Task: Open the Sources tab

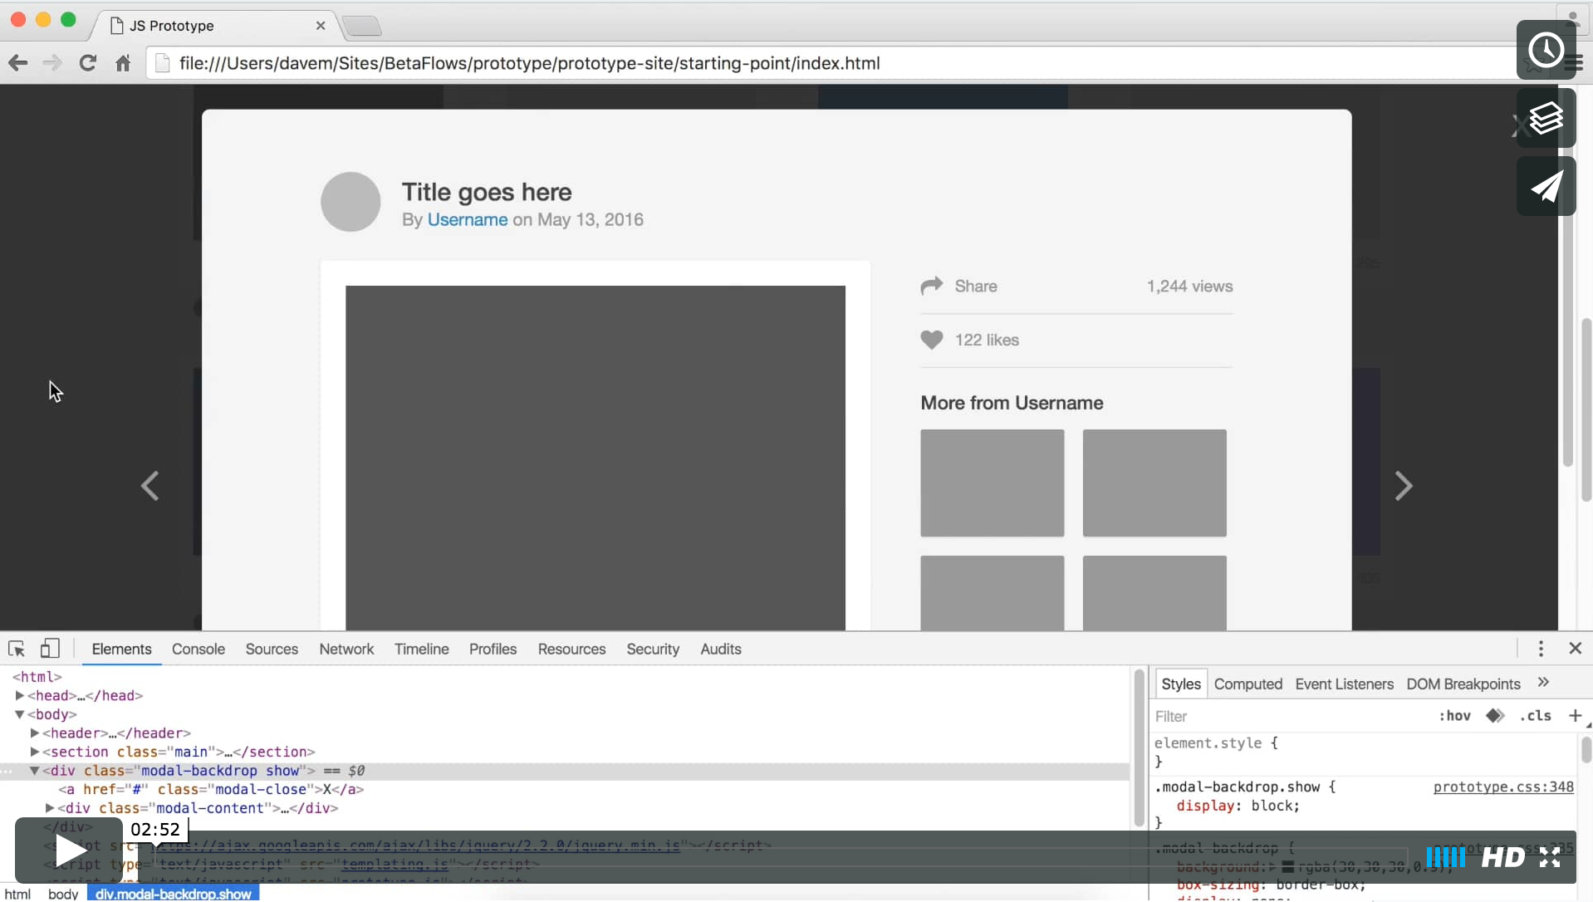Action: point(272,649)
